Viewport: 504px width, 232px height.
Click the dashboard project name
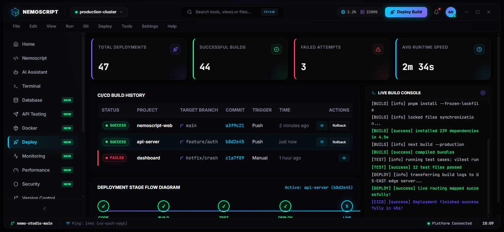point(148,158)
